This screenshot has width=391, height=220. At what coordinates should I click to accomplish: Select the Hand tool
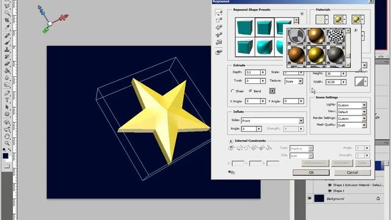7,136
